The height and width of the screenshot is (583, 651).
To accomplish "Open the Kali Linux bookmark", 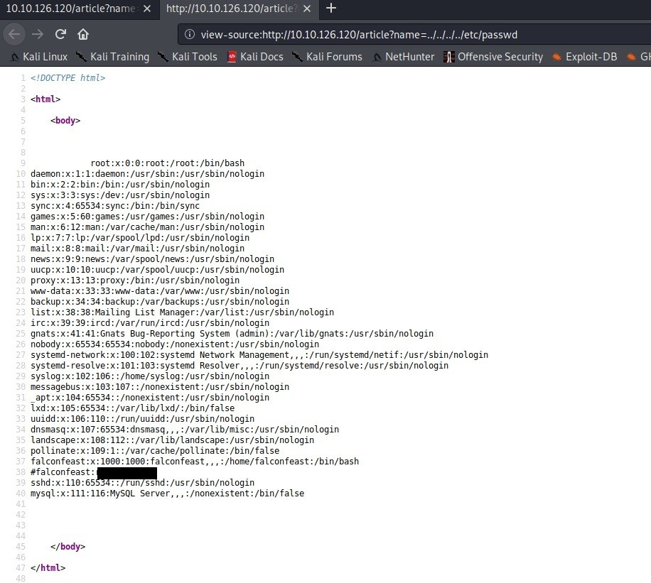I will 39,57.
